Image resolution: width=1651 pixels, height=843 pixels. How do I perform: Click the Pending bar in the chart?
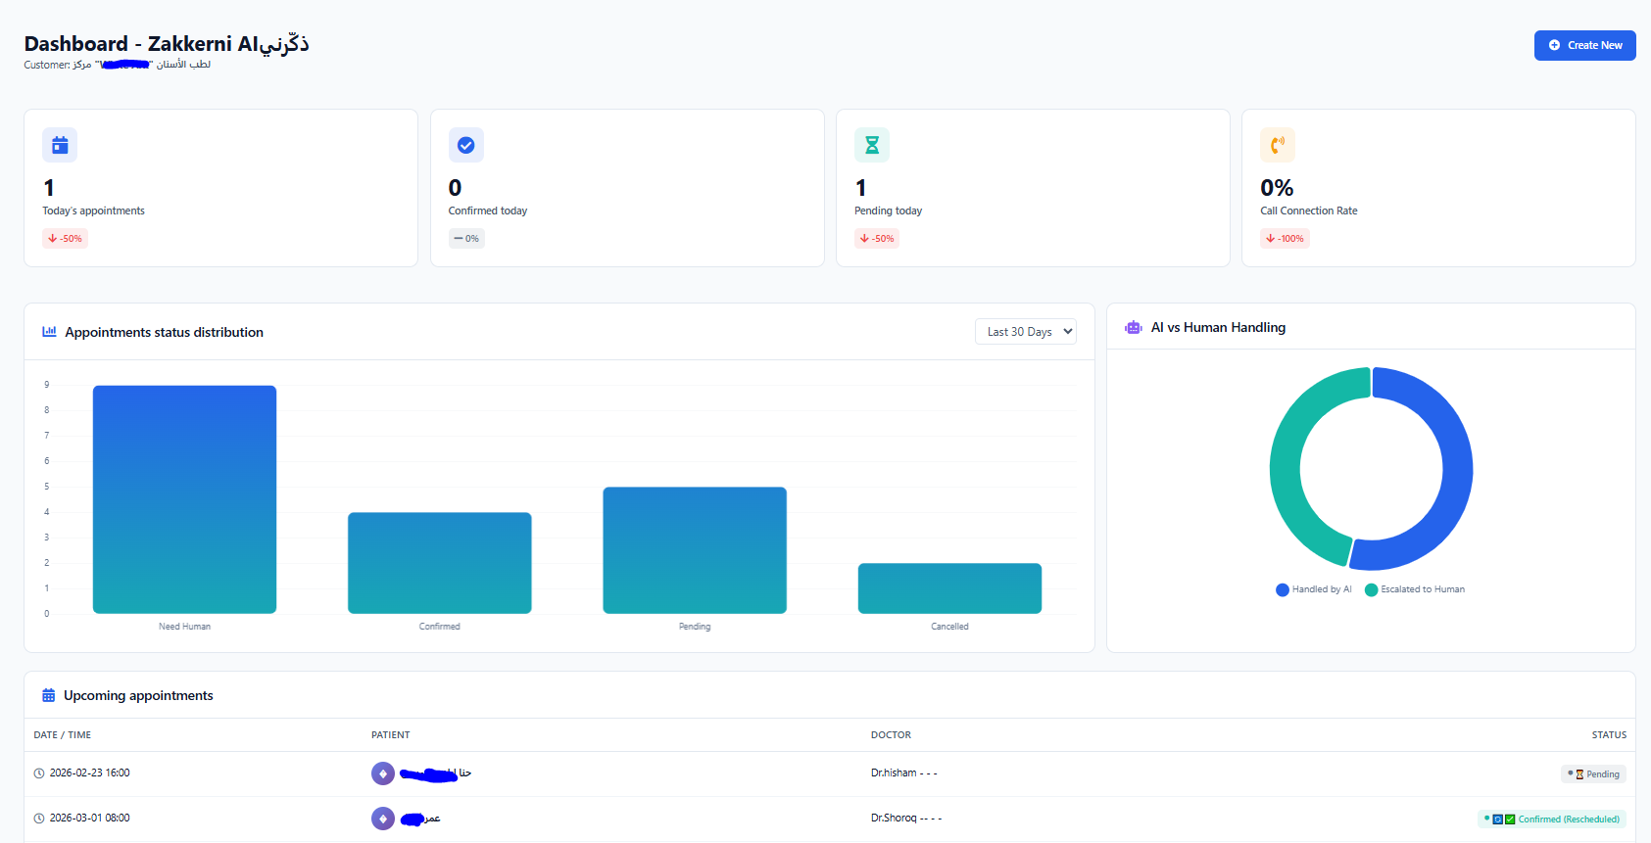point(695,550)
